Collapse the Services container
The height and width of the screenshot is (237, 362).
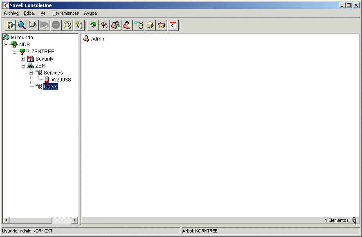tap(31, 72)
